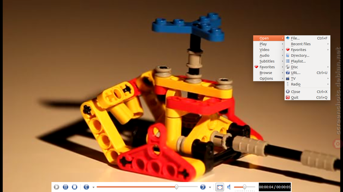Stop the video with the stop icon

74,187
